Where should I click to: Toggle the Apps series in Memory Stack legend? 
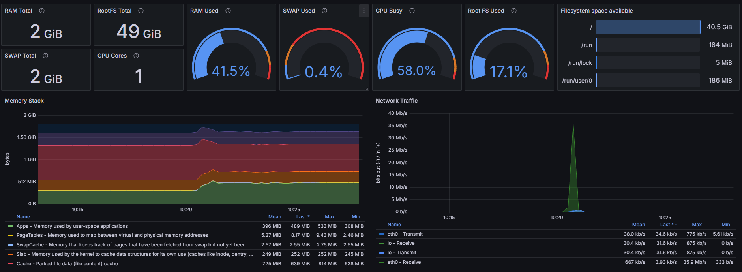(x=72, y=226)
